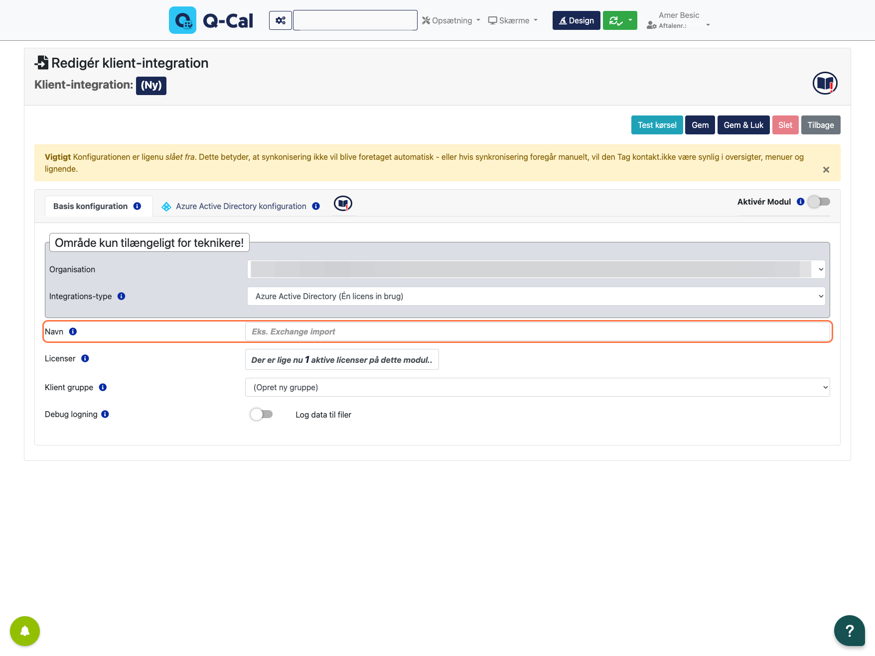This screenshot has width=875, height=656.
Task: Toggle the Aktivér Modul switch
Action: coord(819,202)
